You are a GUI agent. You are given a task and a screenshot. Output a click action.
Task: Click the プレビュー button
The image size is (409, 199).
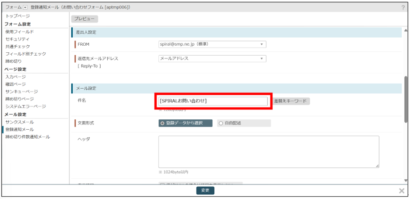(85, 19)
